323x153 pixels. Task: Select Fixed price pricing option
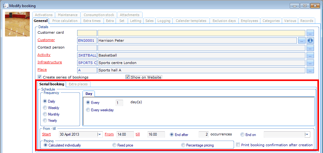[114, 145]
